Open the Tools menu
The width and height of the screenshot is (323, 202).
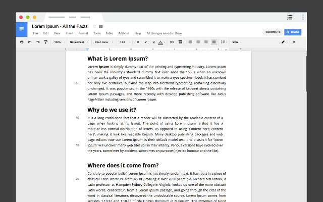tap(97, 33)
